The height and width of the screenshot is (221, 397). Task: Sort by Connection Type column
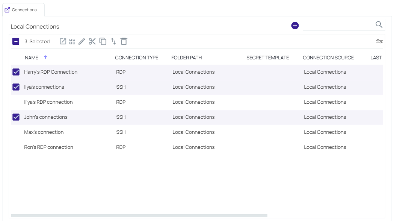click(x=137, y=58)
